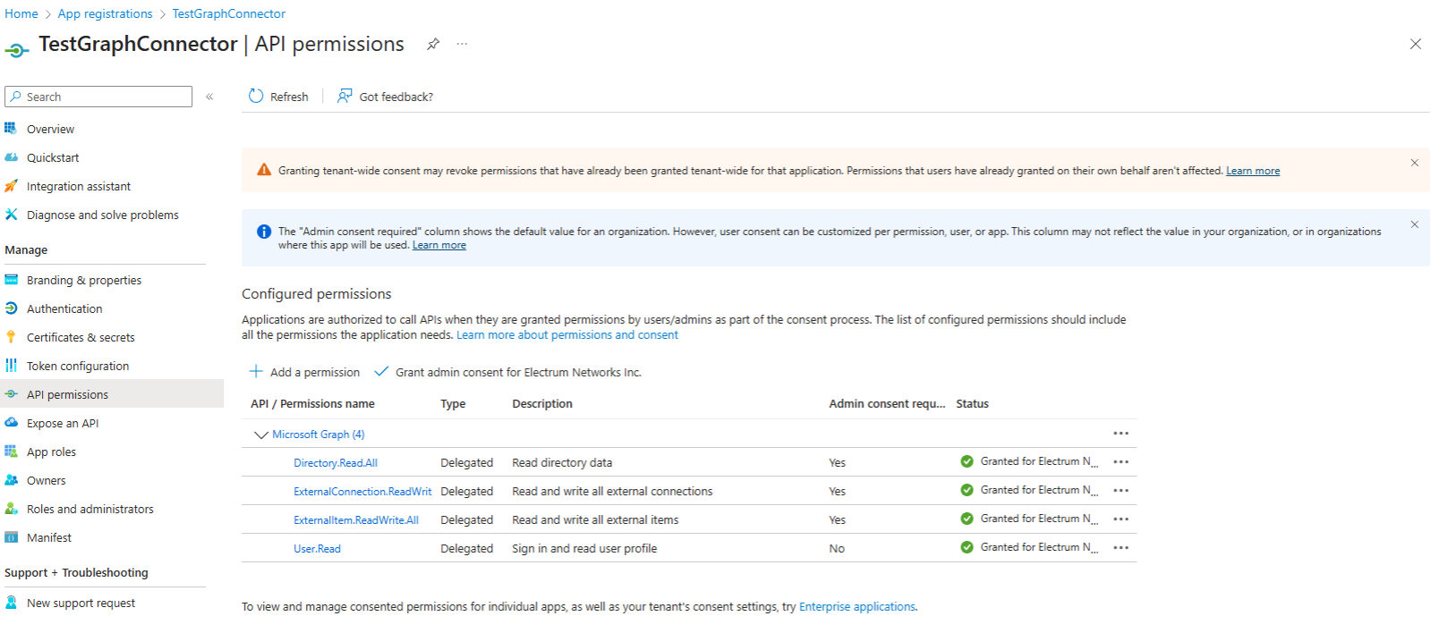The width and height of the screenshot is (1431, 633).
Task: Open the ellipsis menu for the ExternalConnection row
Action: 1120,490
